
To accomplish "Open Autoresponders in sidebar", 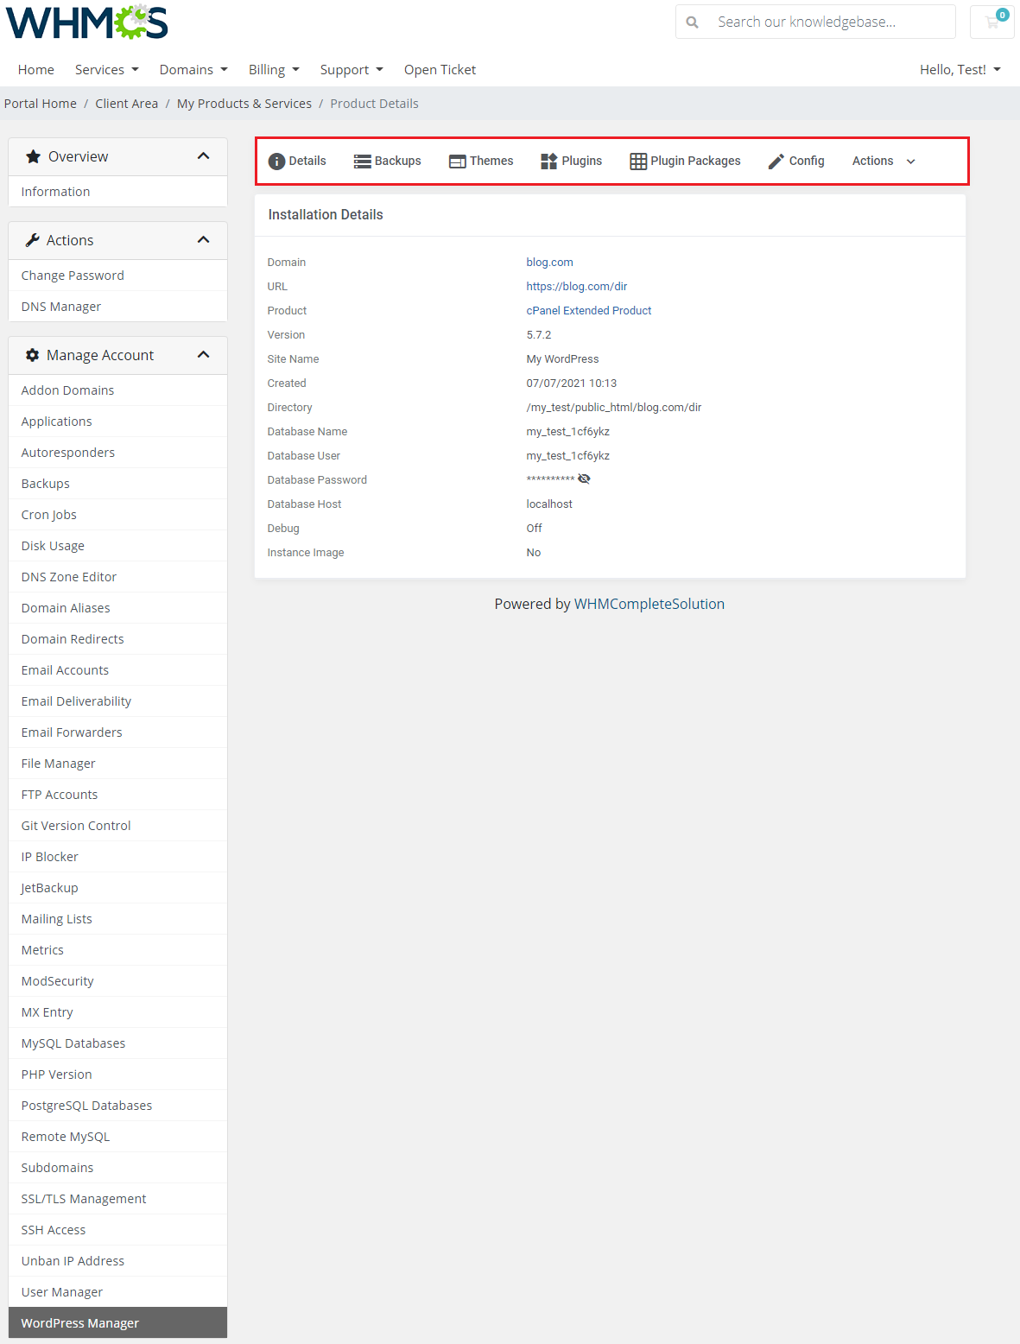I will click(117, 453).
